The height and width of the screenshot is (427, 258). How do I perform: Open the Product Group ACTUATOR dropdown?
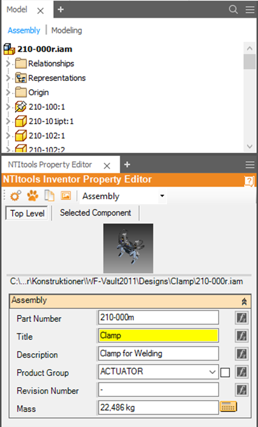coord(158,372)
